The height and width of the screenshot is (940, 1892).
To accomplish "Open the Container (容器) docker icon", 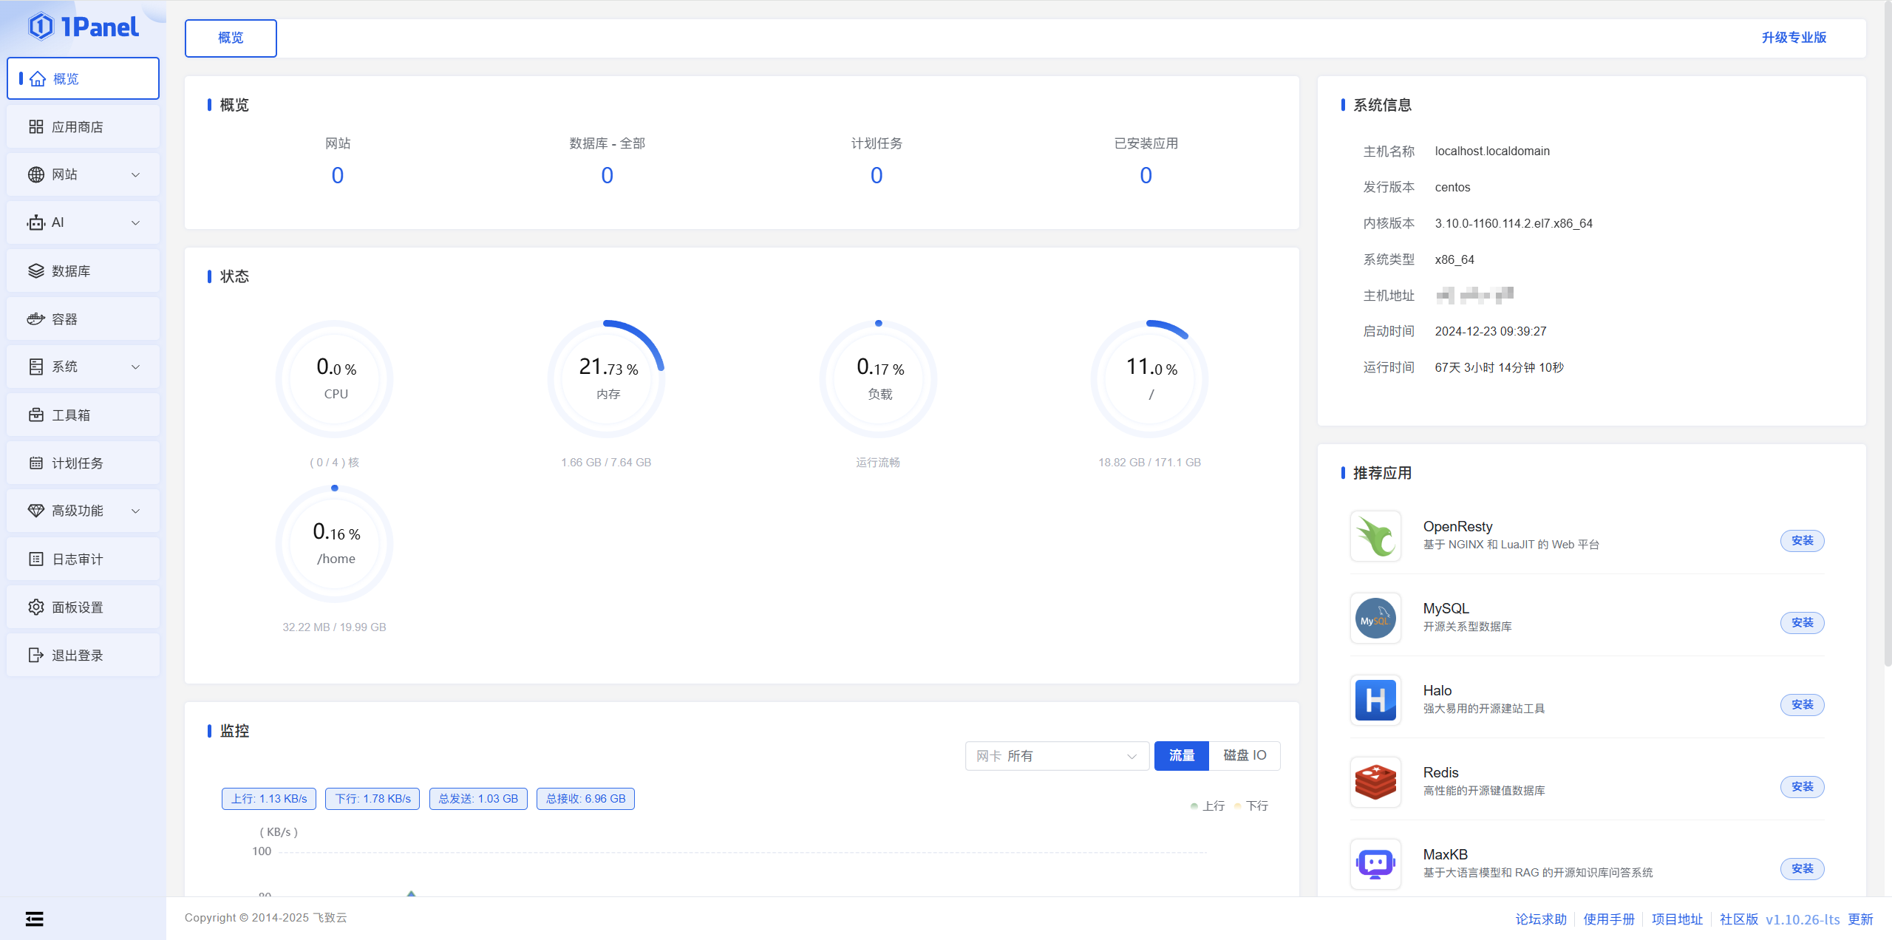I will tap(36, 319).
